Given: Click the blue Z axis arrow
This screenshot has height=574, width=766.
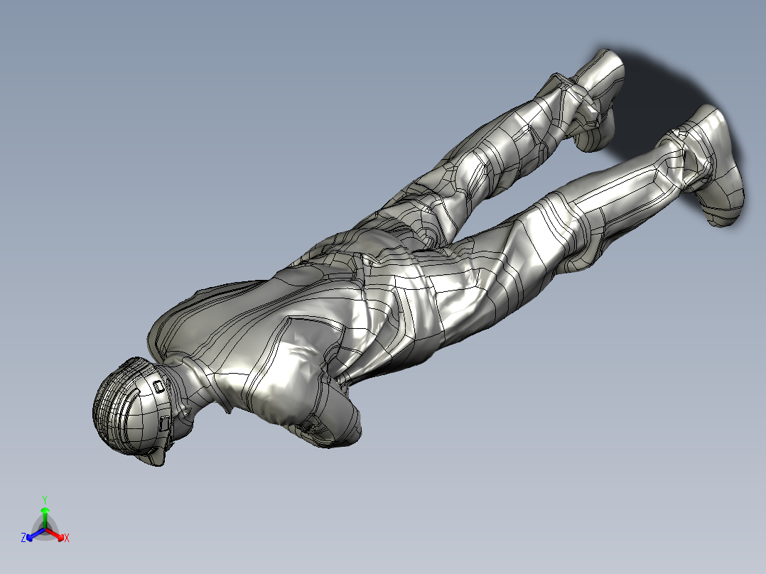Looking at the screenshot, I should pos(35,534).
